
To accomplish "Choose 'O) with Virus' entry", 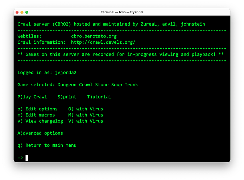I will tap(86, 109).
